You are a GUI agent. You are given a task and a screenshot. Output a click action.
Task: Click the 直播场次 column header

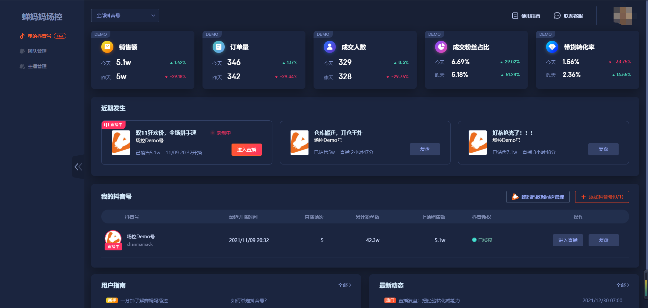314,217
